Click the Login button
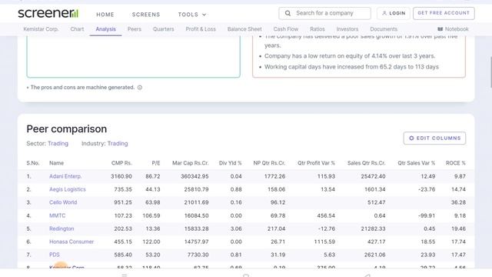This screenshot has height=277, width=492. [394, 13]
